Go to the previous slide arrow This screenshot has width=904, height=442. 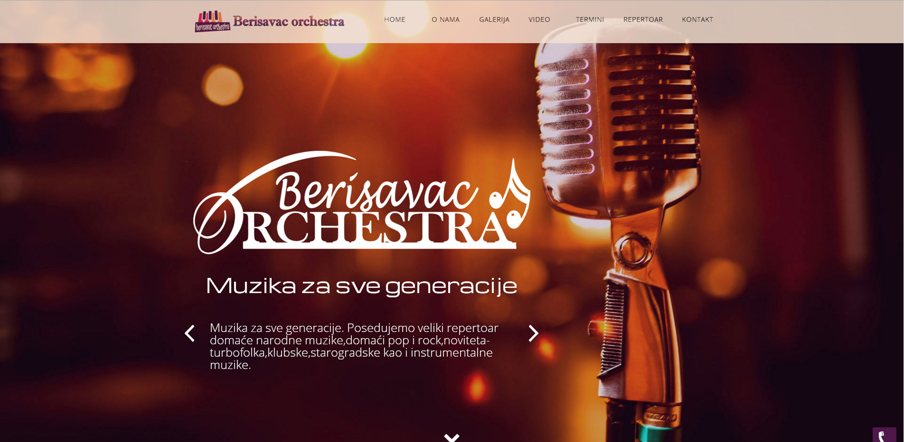point(189,333)
